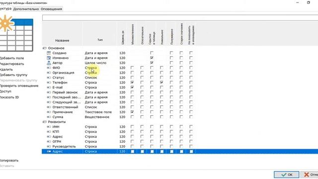Toggle Уникальное checkbox for Телефон
This screenshot has width=318, height=179.
click(x=161, y=83)
